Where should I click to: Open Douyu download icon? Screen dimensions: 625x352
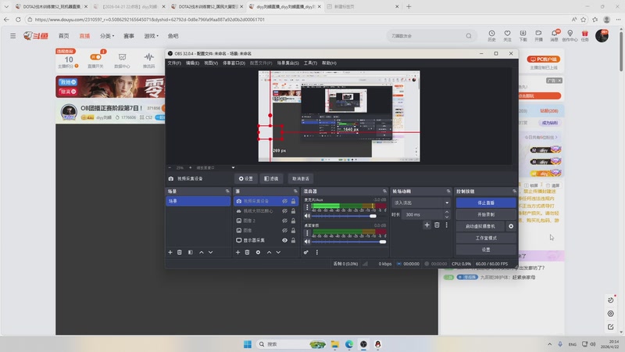coord(523,35)
